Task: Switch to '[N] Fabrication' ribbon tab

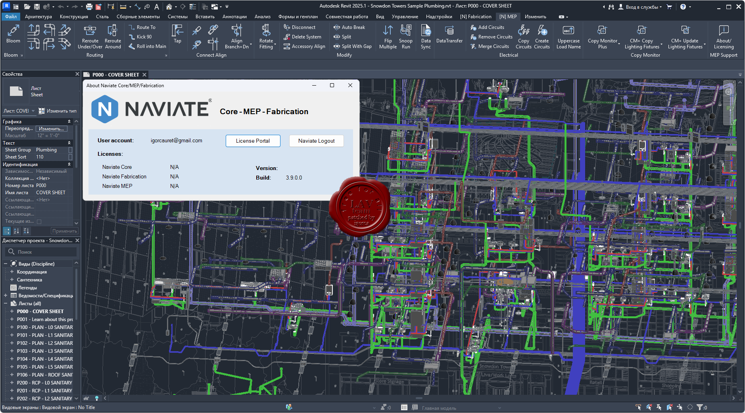Action: coord(476,17)
